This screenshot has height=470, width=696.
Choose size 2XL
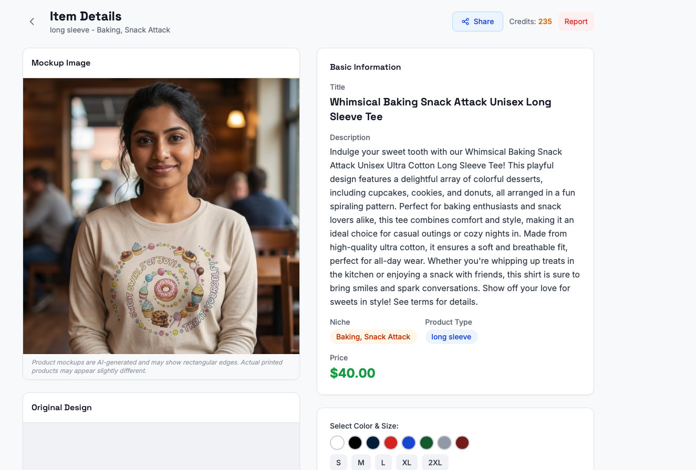(x=435, y=463)
